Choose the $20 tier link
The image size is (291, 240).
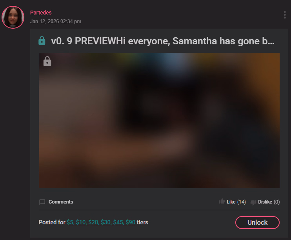tap(93, 222)
